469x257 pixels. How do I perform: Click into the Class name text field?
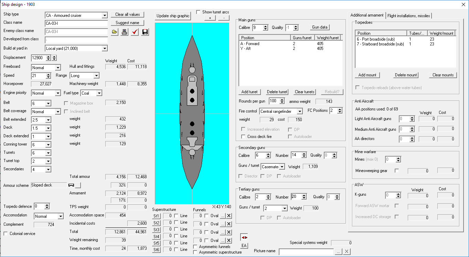pos(76,23)
